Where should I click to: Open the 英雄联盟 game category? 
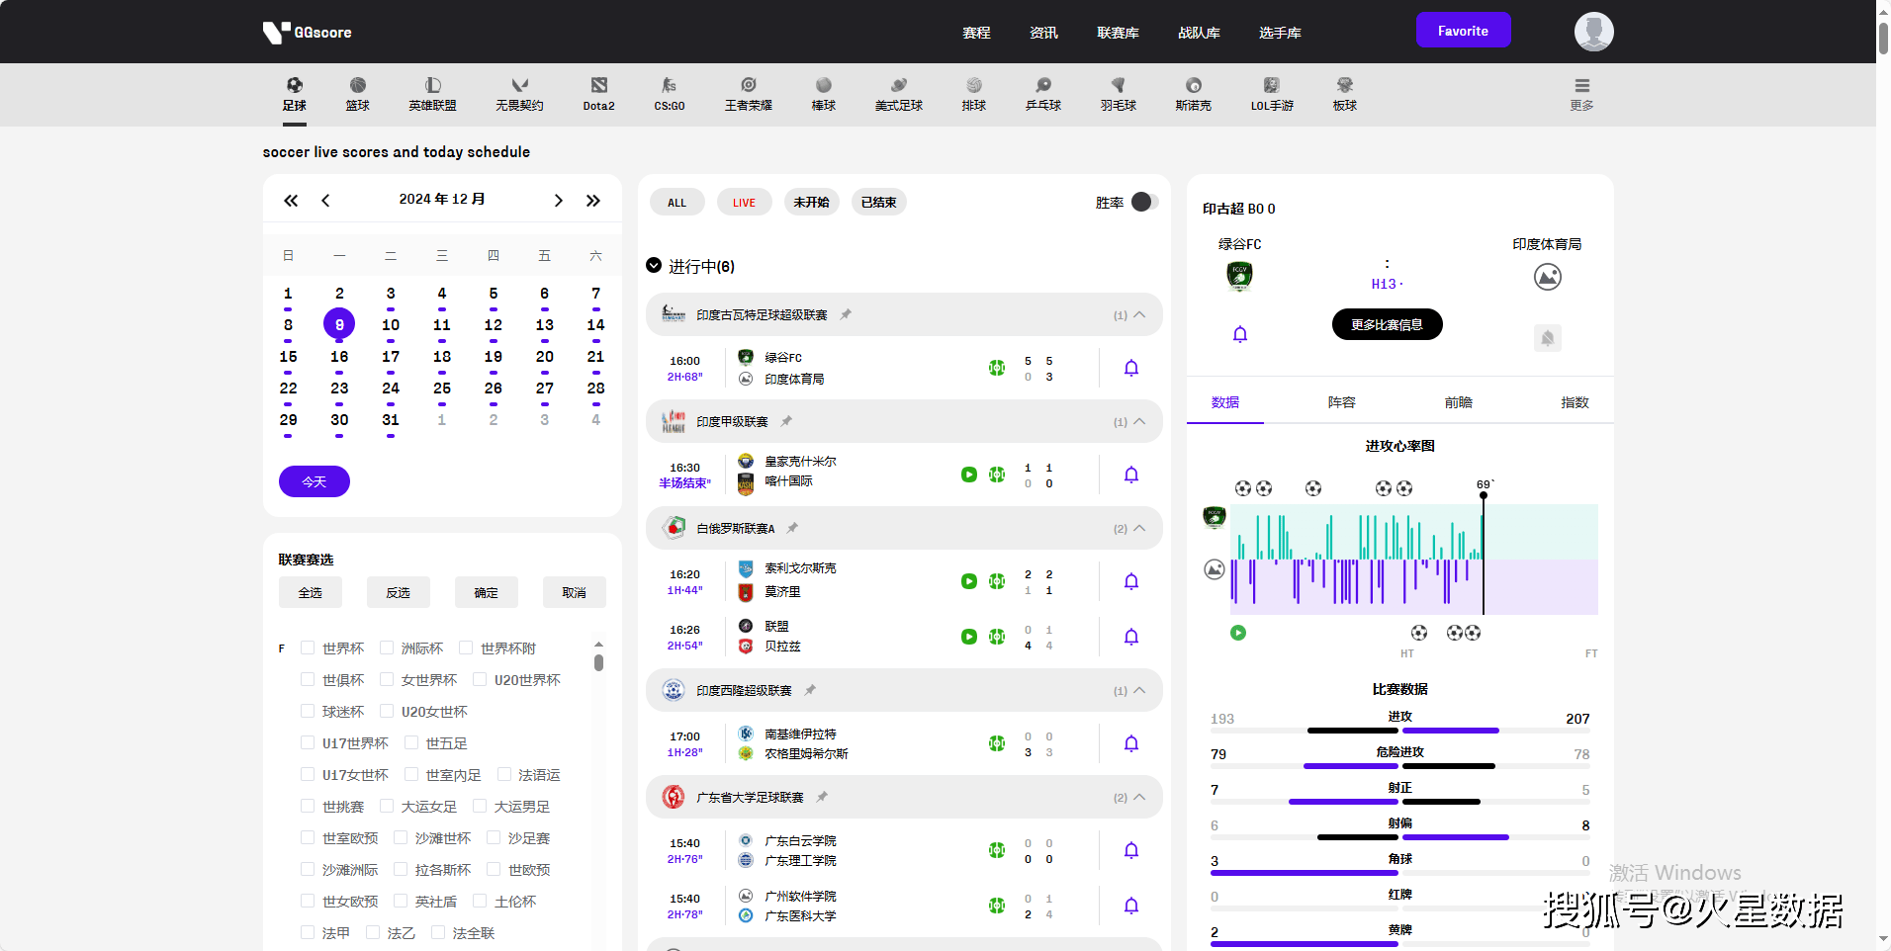tap(432, 94)
